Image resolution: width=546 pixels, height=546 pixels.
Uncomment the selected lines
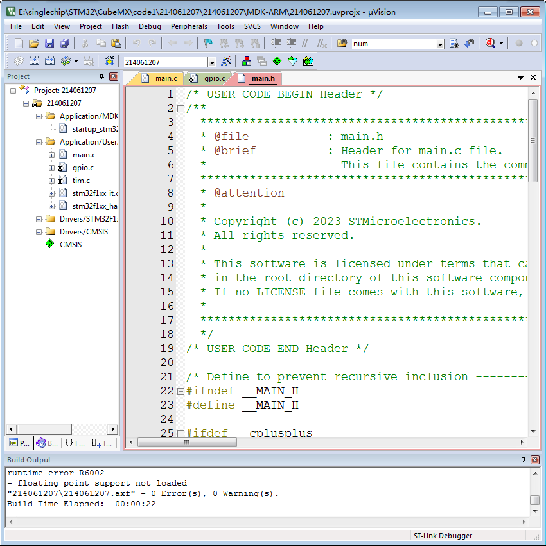coord(322,43)
